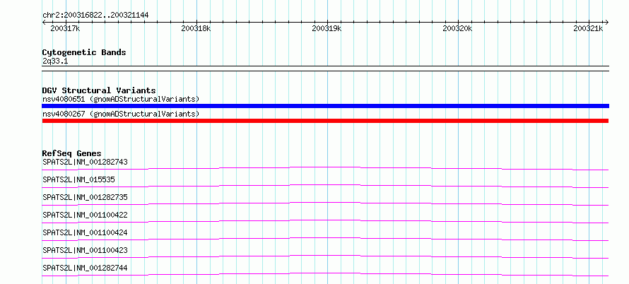Click the 200318k ruler tick label
629x284 pixels.
pyautogui.click(x=196, y=28)
